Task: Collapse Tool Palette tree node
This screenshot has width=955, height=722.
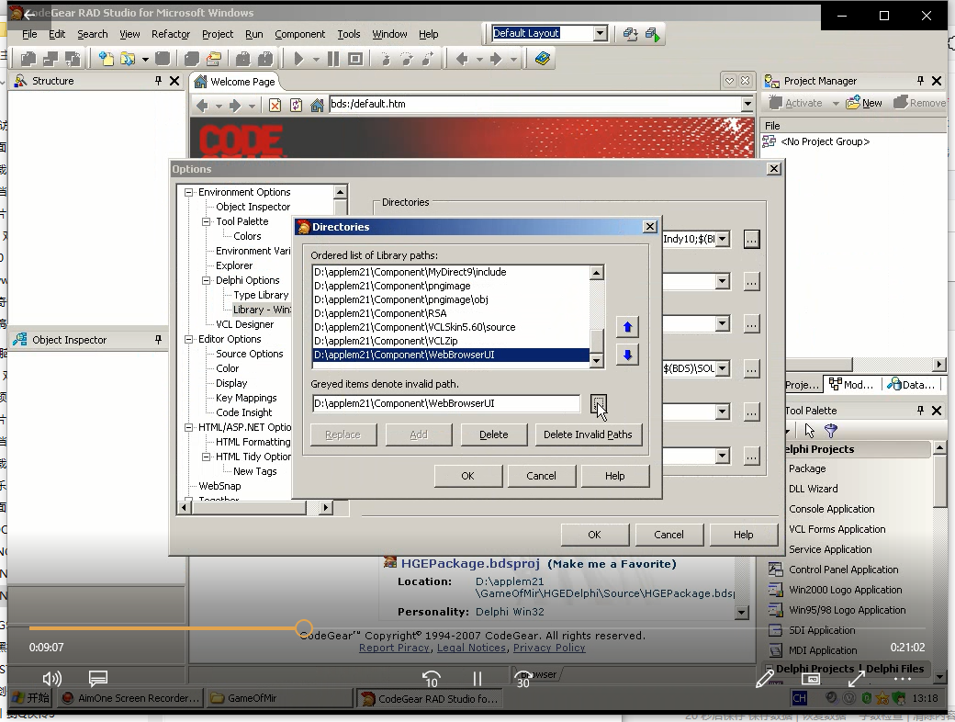Action: tap(207, 221)
